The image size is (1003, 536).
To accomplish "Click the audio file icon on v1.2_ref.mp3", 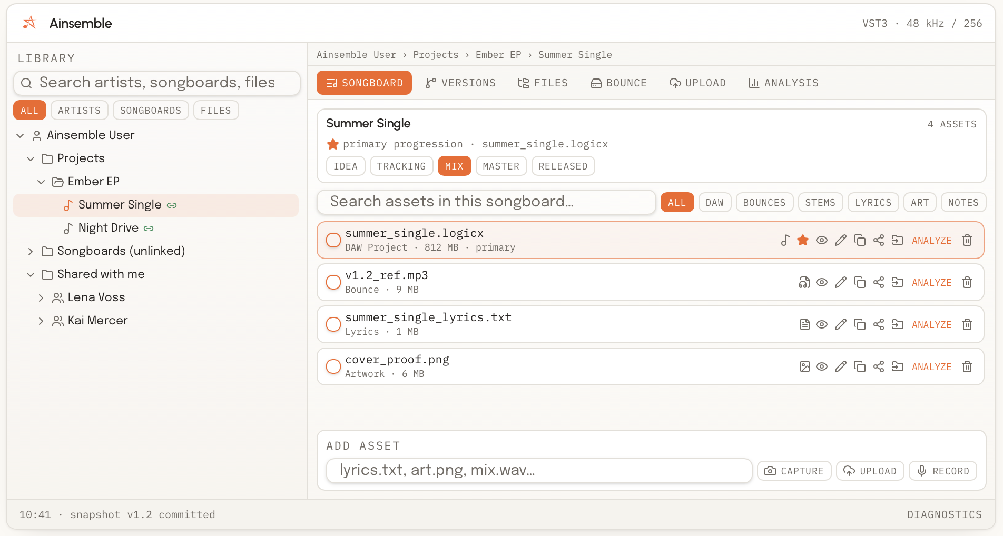I will (804, 283).
